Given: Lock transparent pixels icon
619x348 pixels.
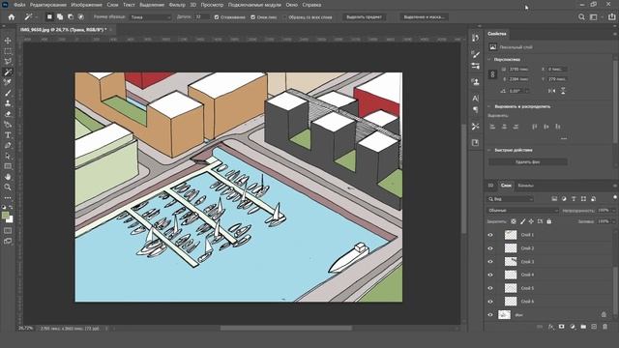Looking at the screenshot, I should click(514, 221).
